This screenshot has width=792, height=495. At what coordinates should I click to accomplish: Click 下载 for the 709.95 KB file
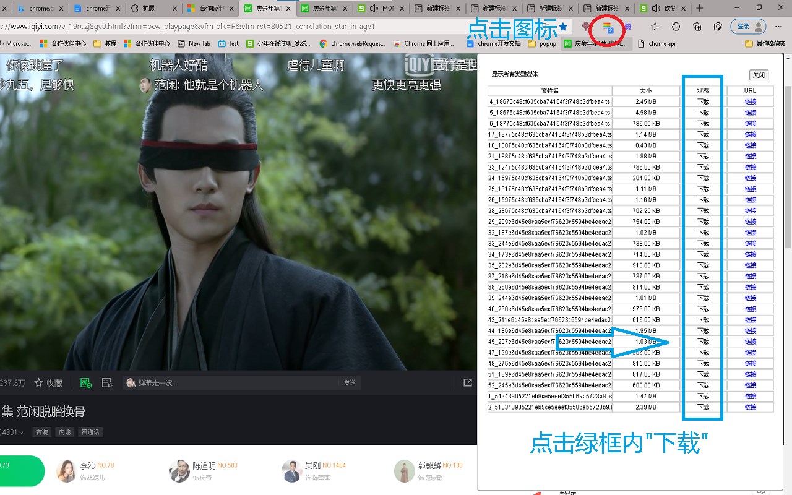pyautogui.click(x=704, y=211)
